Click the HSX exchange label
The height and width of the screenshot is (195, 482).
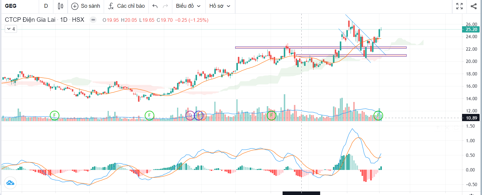tap(78, 20)
